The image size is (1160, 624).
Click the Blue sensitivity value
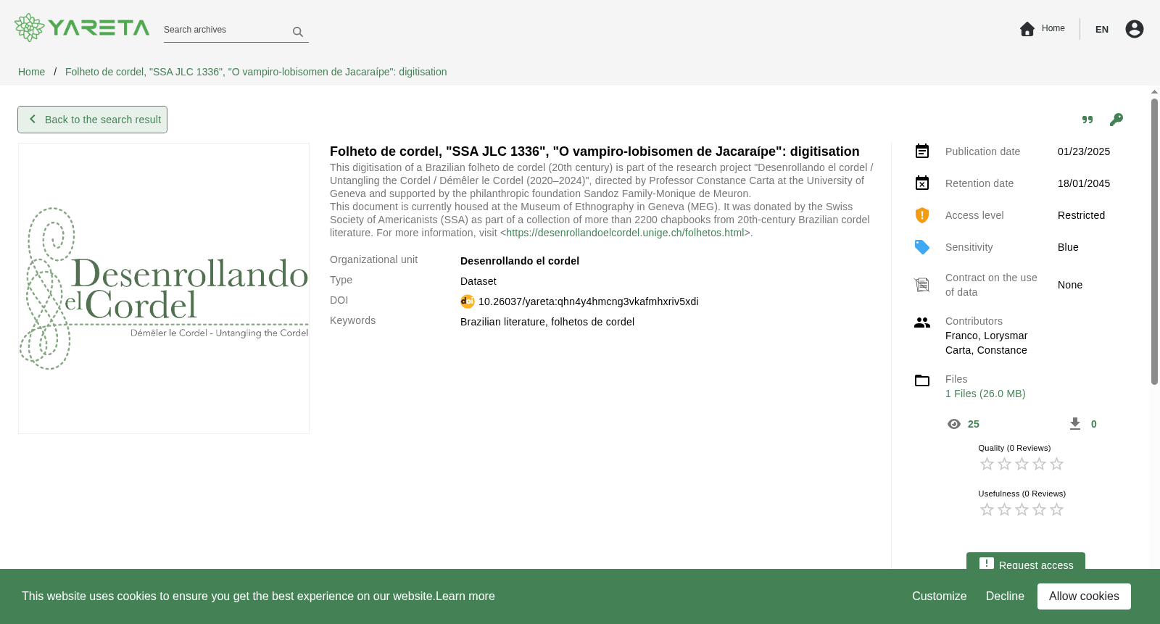pyautogui.click(x=1068, y=247)
